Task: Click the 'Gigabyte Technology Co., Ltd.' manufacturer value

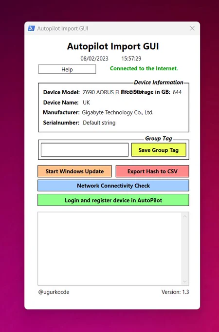Action: pos(117,112)
